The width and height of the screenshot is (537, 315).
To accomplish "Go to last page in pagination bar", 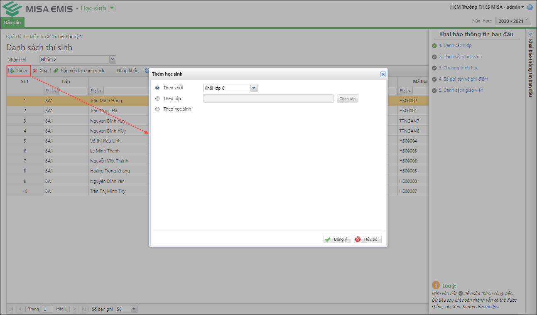I will pyautogui.click(x=84, y=309).
